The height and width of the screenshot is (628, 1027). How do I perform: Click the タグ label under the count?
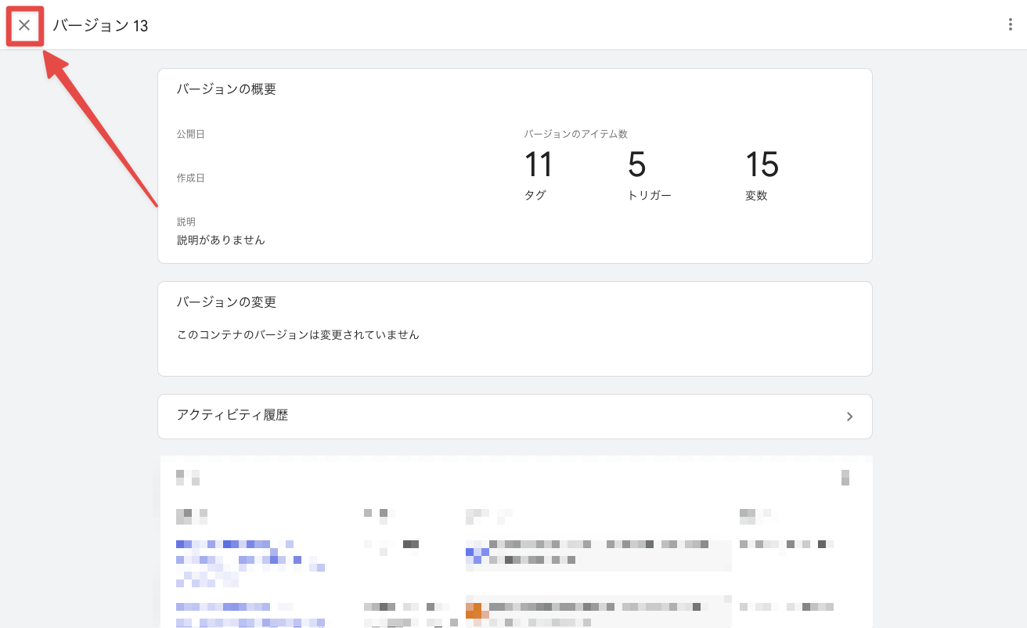click(x=535, y=196)
